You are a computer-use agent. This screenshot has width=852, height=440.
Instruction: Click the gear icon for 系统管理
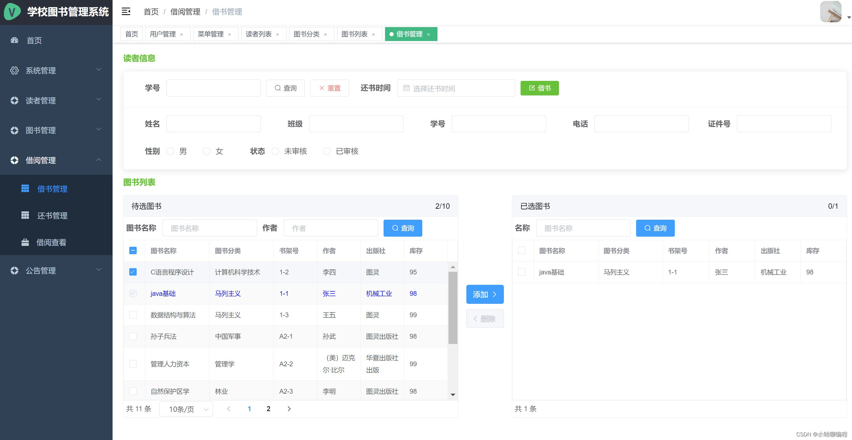[14, 70]
